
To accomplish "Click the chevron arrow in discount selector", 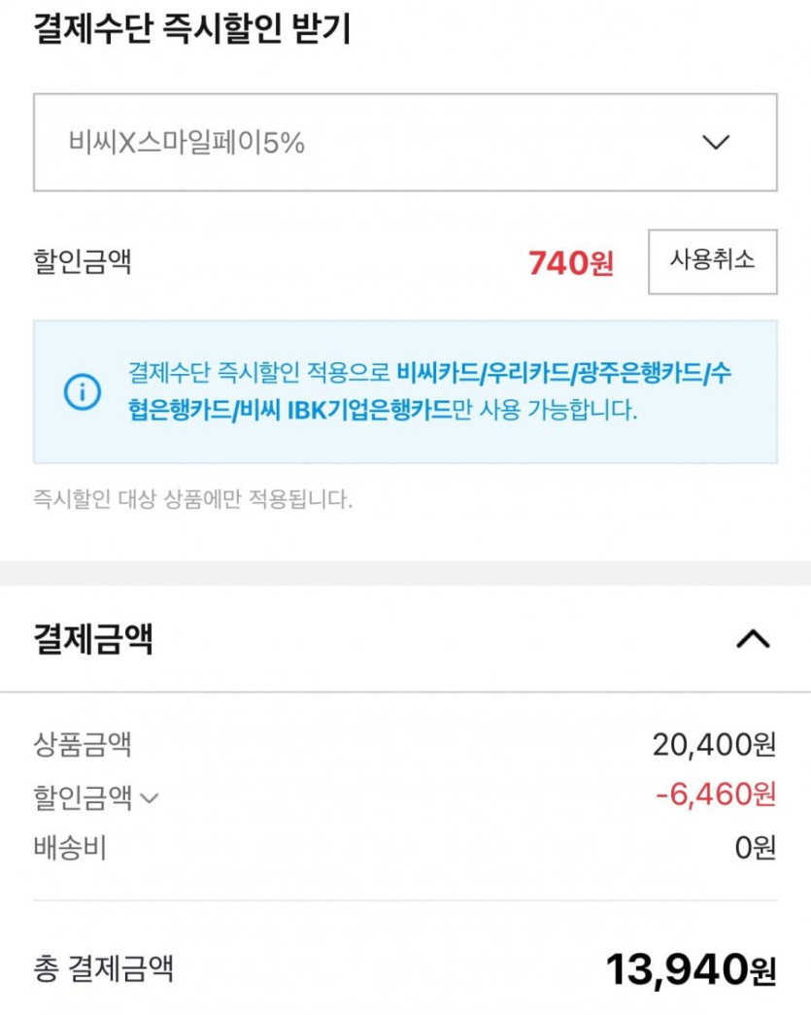I will tap(716, 143).
